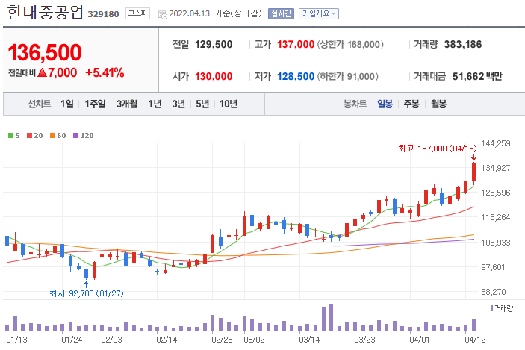
Task: Select the 1일 line chart period
Action: pyautogui.click(x=67, y=104)
